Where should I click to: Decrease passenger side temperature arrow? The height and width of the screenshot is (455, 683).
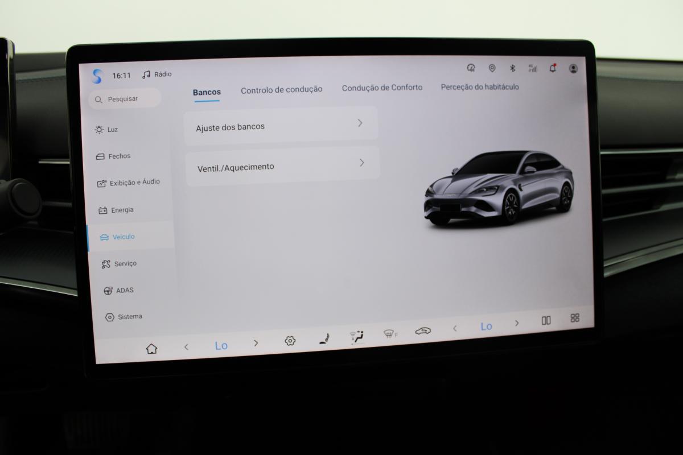click(x=455, y=328)
